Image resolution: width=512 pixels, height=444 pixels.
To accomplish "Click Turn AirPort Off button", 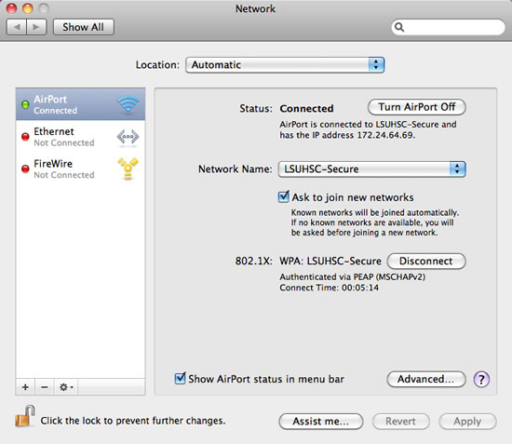I will click(x=417, y=107).
